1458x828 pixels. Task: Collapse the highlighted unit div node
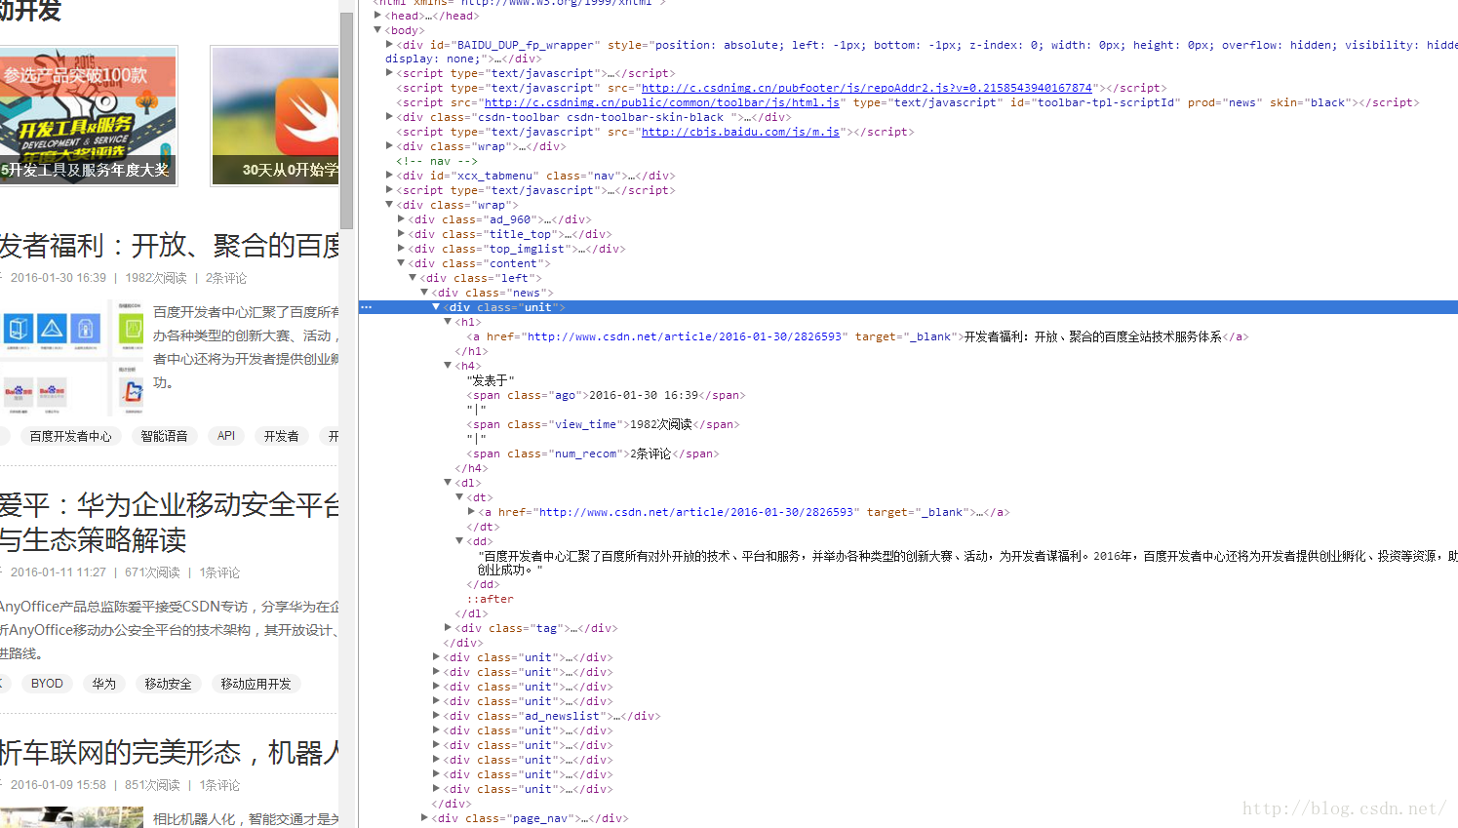(437, 307)
